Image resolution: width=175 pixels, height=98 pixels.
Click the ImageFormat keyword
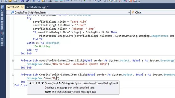[160, 36]
